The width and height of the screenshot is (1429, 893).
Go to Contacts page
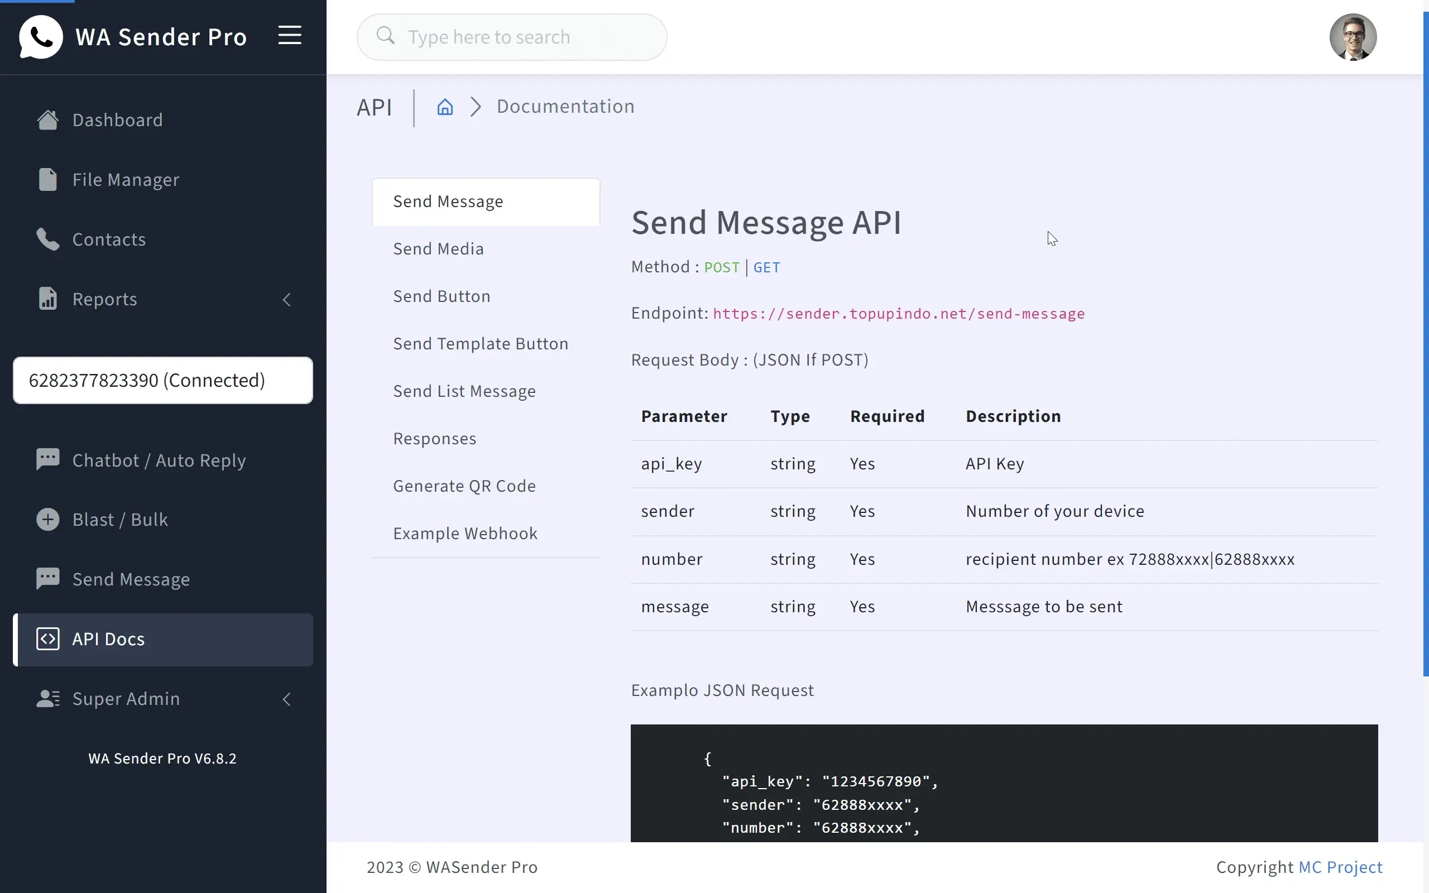click(109, 239)
